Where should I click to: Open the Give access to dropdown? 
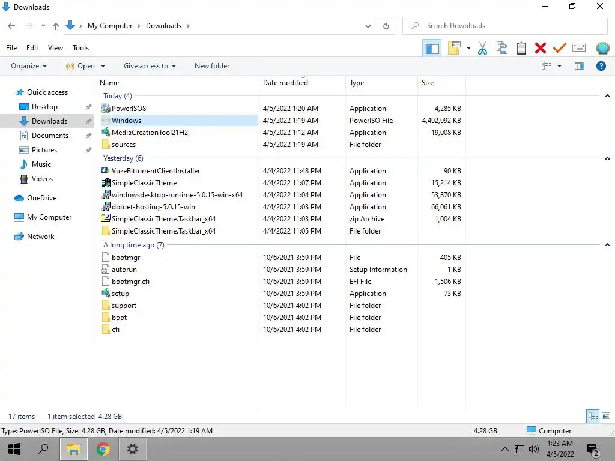pos(150,66)
